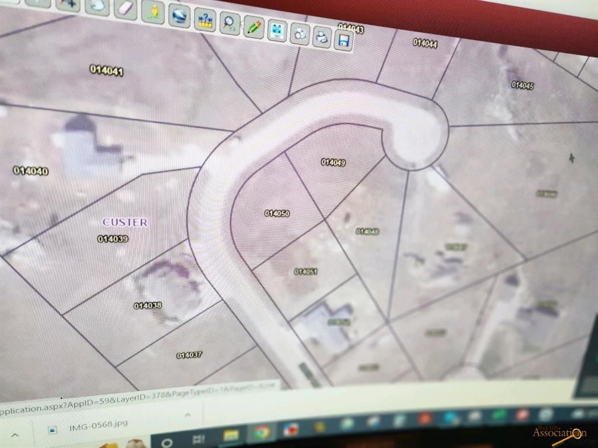Viewport: 598px width, 448px height.
Task: Select parcel 014051 on the map
Action: pos(305,272)
